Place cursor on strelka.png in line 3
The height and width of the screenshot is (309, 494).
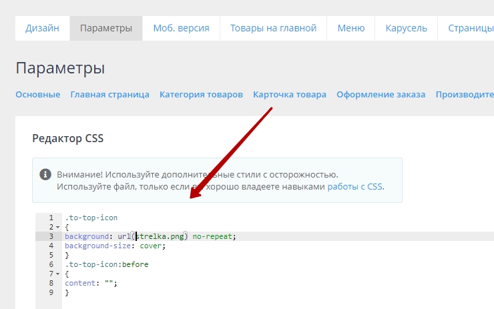pyautogui.click(x=160, y=236)
